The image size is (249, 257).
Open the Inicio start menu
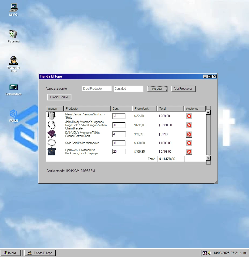[10, 253]
